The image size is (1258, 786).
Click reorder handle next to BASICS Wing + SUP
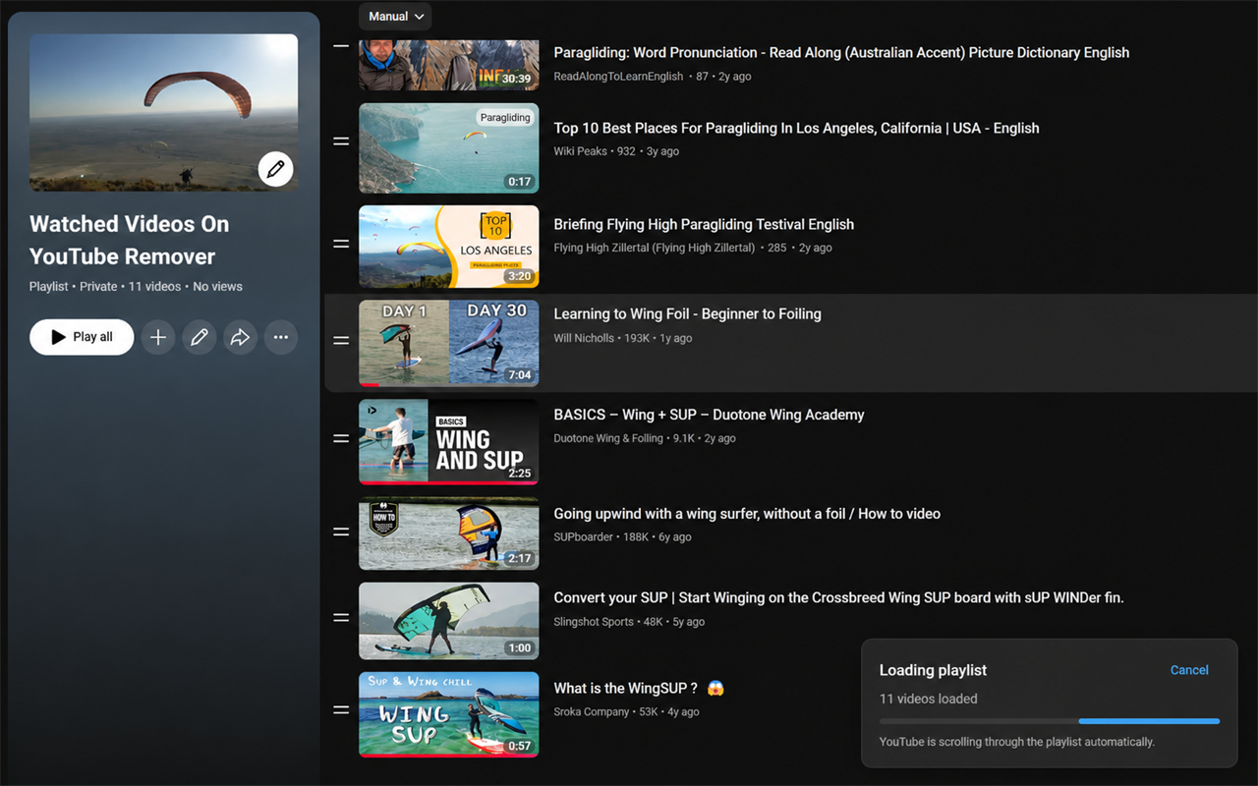point(341,438)
